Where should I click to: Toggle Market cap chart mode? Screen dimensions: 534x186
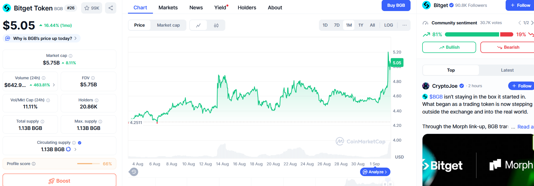[x=168, y=25]
